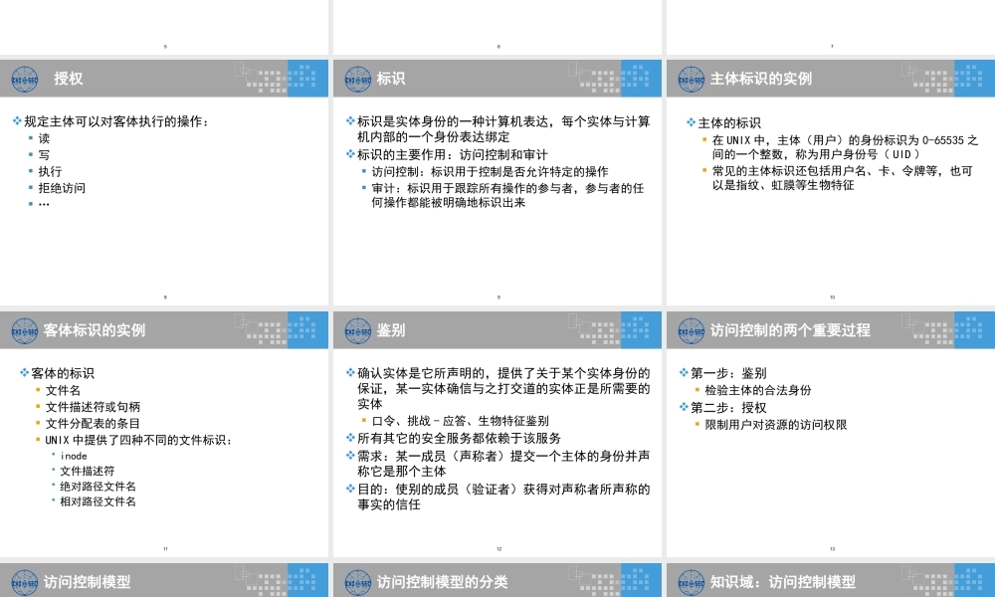Click the CNITSEC logo on the 客体标识的实例 slide
Screen dimensions: 995x597
point(25,331)
